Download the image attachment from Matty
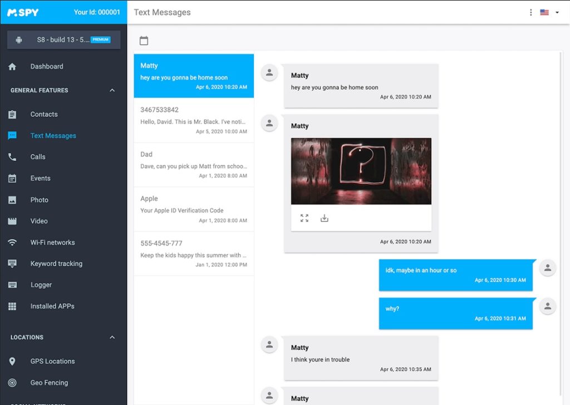 (x=325, y=218)
